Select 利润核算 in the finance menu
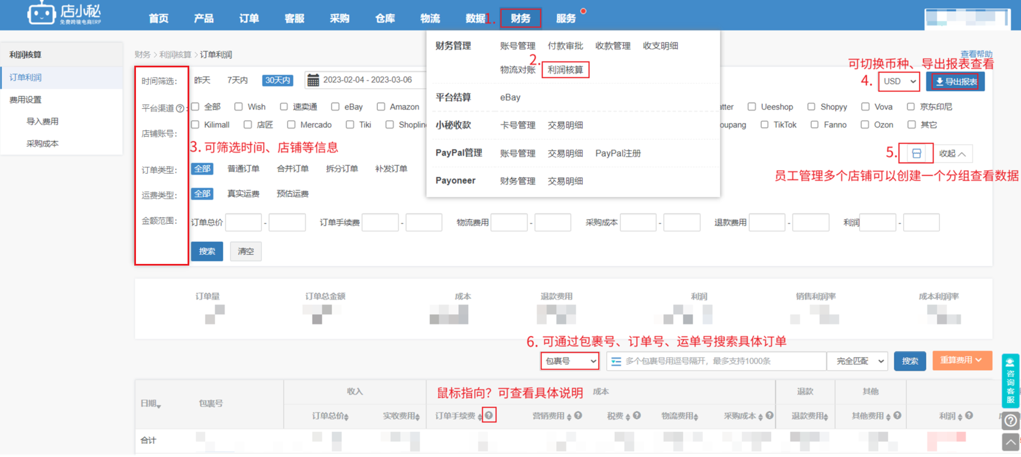 point(565,70)
